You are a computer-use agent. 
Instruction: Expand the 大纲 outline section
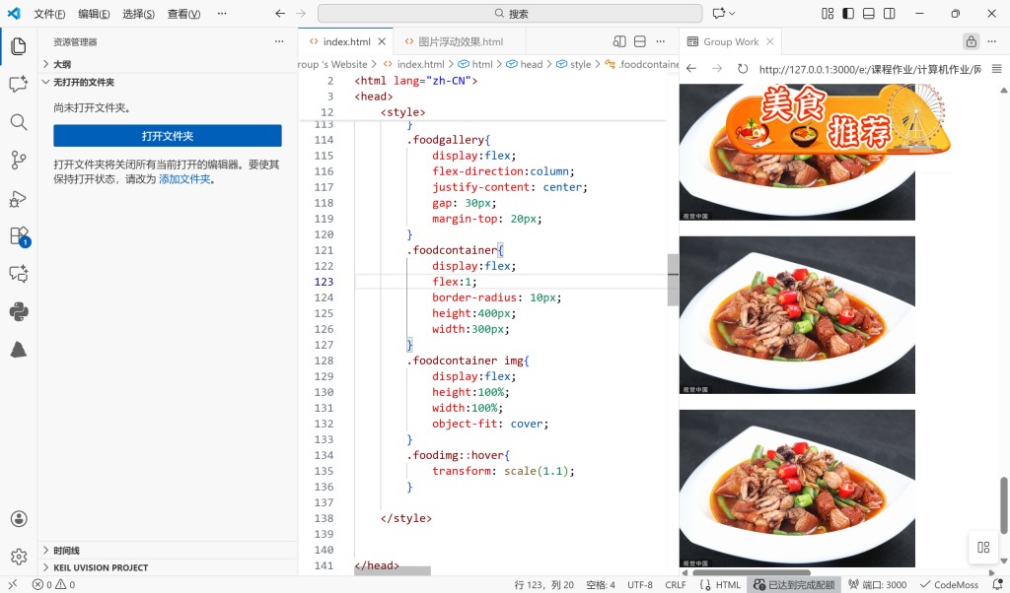point(61,64)
